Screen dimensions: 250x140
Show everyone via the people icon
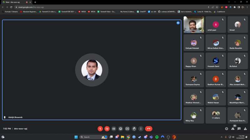pyautogui.click(x=233, y=129)
